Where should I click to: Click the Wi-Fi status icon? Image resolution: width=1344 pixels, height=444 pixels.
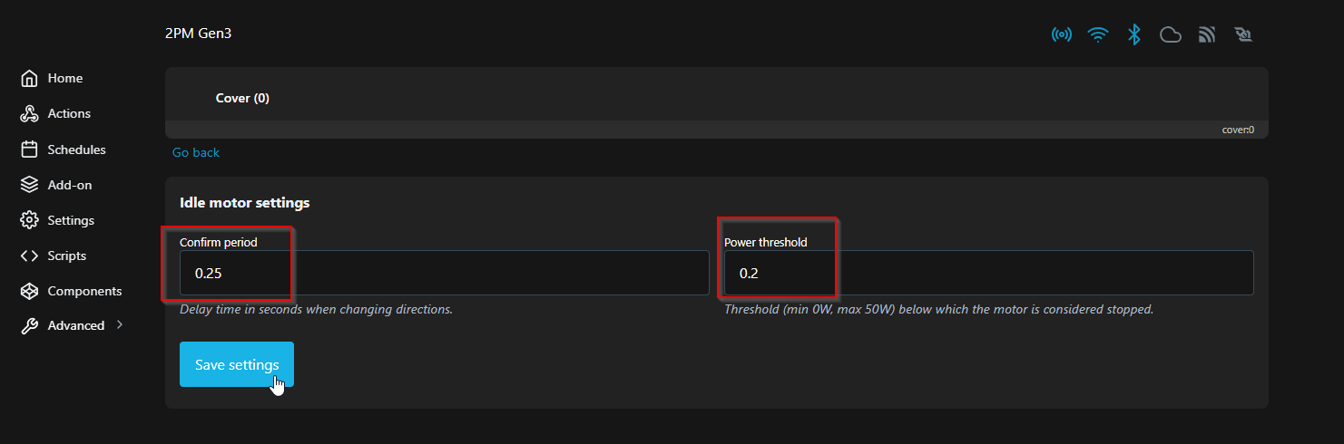1098,34
